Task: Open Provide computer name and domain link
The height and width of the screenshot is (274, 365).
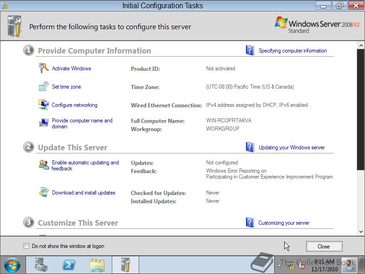Action: click(82, 123)
